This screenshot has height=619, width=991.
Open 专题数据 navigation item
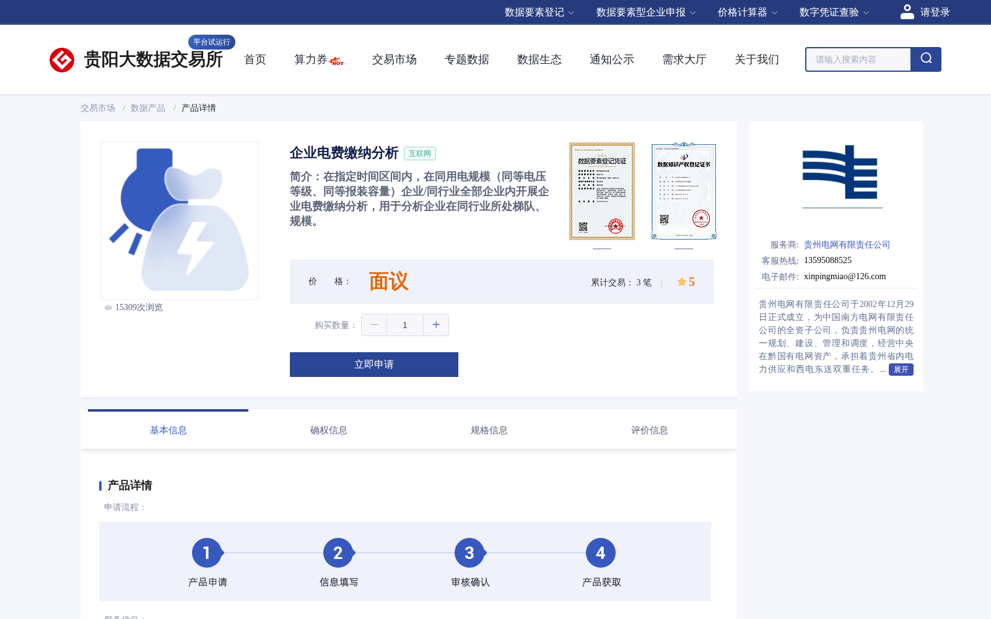tap(467, 59)
